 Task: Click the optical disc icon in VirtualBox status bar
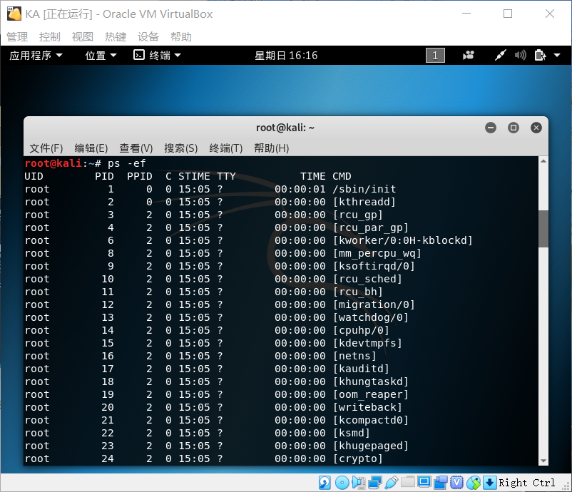[341, 482]
